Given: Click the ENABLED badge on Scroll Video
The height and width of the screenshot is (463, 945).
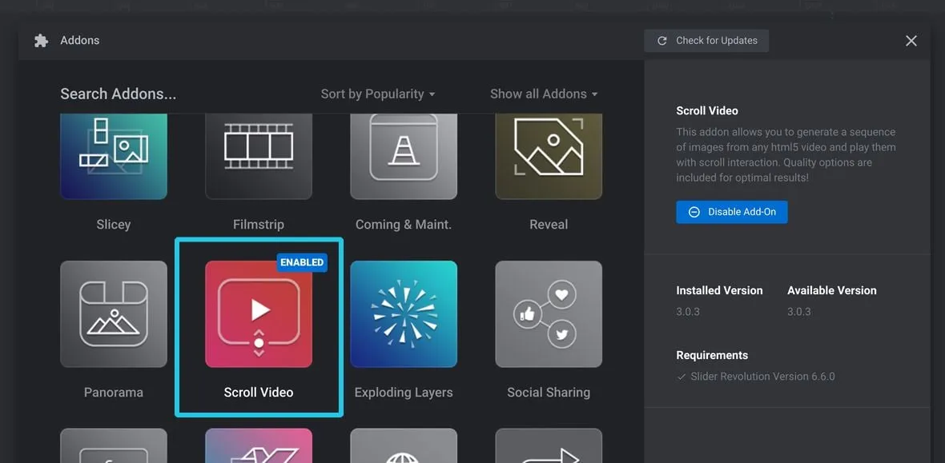Looking at the screenshot, I should 302,262.
